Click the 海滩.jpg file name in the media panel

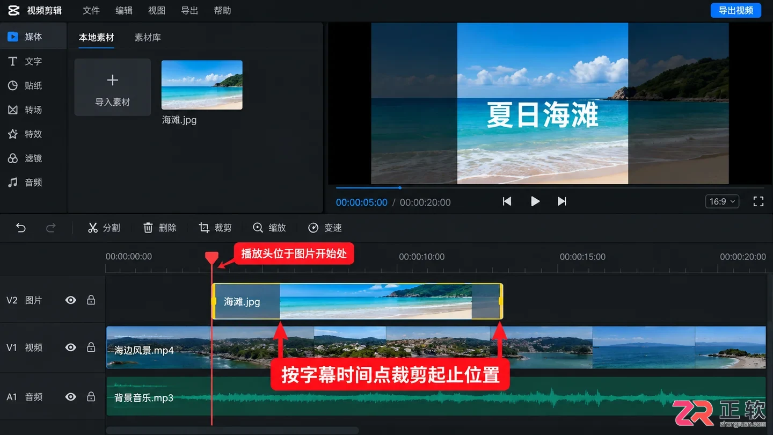pyautogui.click(x=179, y=120)
